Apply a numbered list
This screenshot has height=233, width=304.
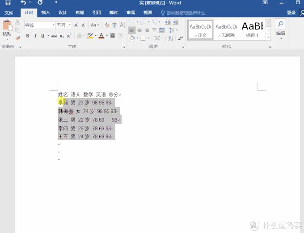[143, 22]
